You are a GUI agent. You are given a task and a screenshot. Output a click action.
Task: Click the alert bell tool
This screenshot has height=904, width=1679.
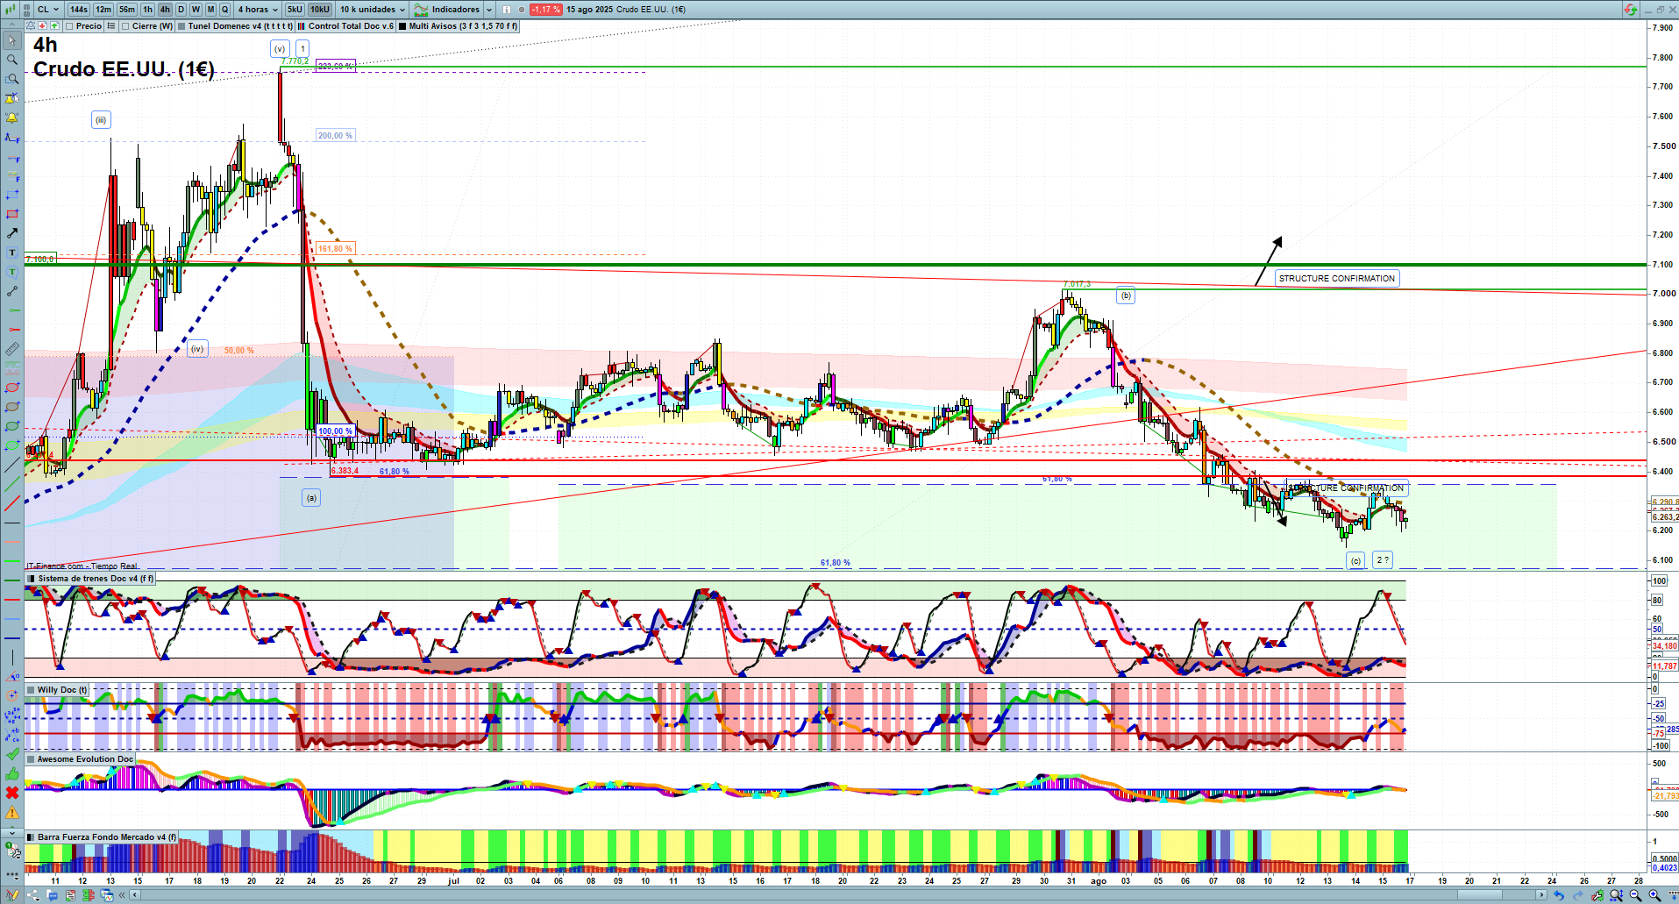coord(12,117)
